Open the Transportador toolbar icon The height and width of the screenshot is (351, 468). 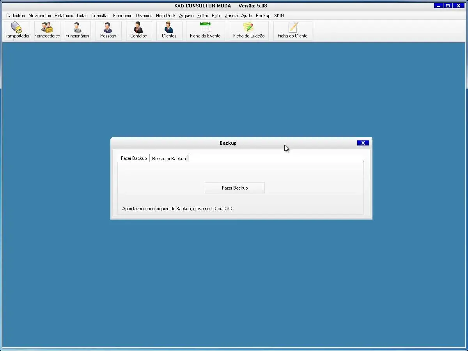(x=16, y=30)
